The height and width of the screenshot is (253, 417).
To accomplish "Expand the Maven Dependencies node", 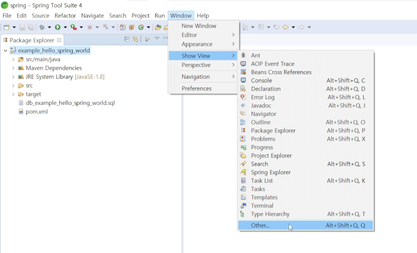I will [13, 68].
